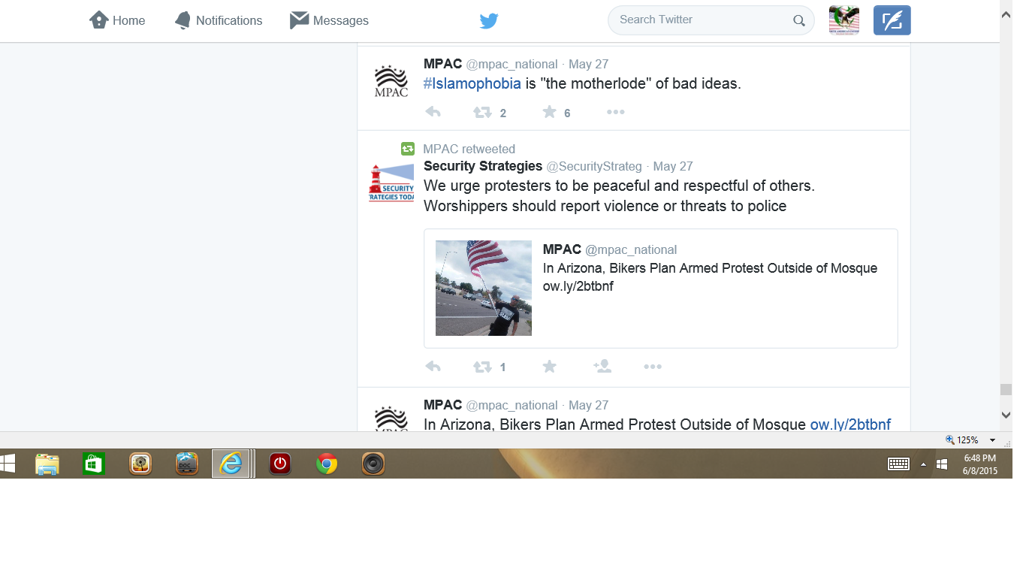The image size is (1026, 577).
Task: Open Messages tab
Action: (x=329, y=20)
